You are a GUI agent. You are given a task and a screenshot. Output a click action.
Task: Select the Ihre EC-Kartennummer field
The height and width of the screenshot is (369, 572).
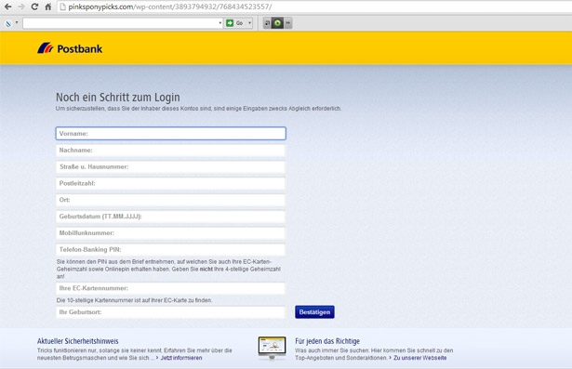coord(171,288)
